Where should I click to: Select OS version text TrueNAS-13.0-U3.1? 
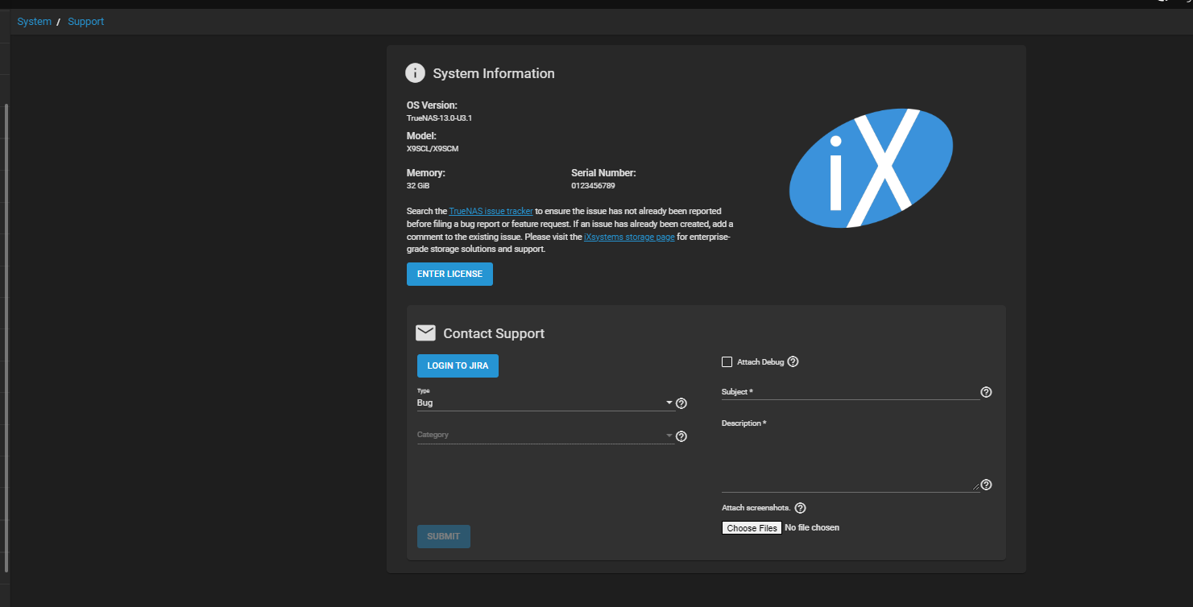click(x=439, y=118)
